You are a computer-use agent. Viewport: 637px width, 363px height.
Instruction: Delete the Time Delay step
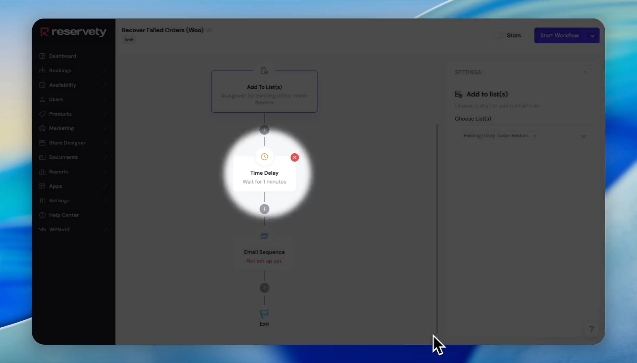[x=295, y=157]
